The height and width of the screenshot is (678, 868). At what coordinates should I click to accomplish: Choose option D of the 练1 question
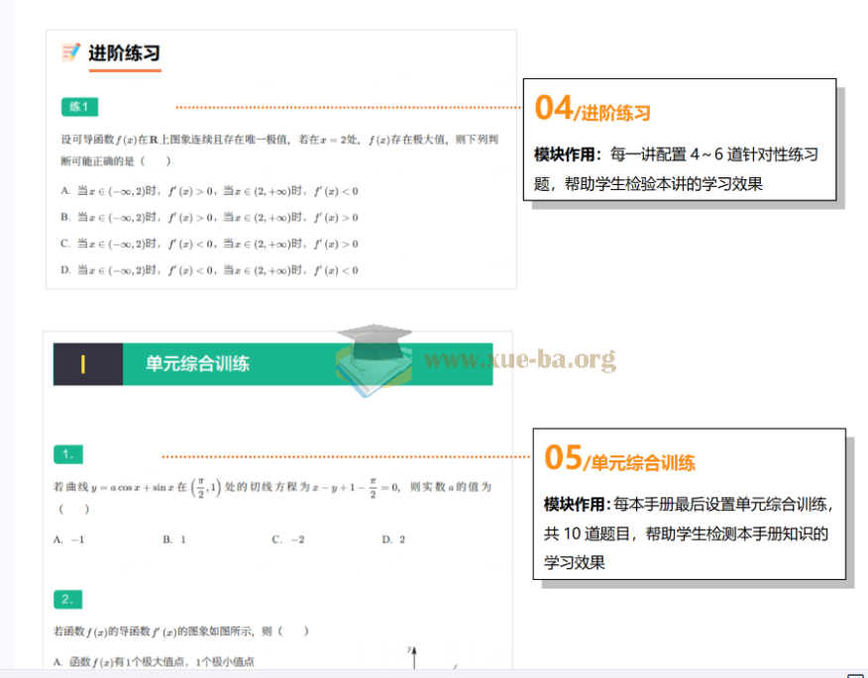209,270
